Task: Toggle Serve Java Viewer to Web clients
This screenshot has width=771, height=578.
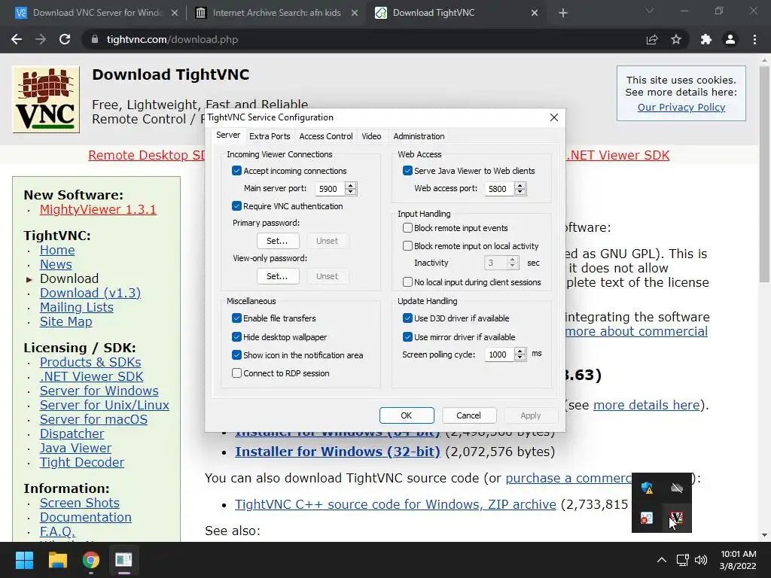Action: pyautogui.click(x=407, y=171)
